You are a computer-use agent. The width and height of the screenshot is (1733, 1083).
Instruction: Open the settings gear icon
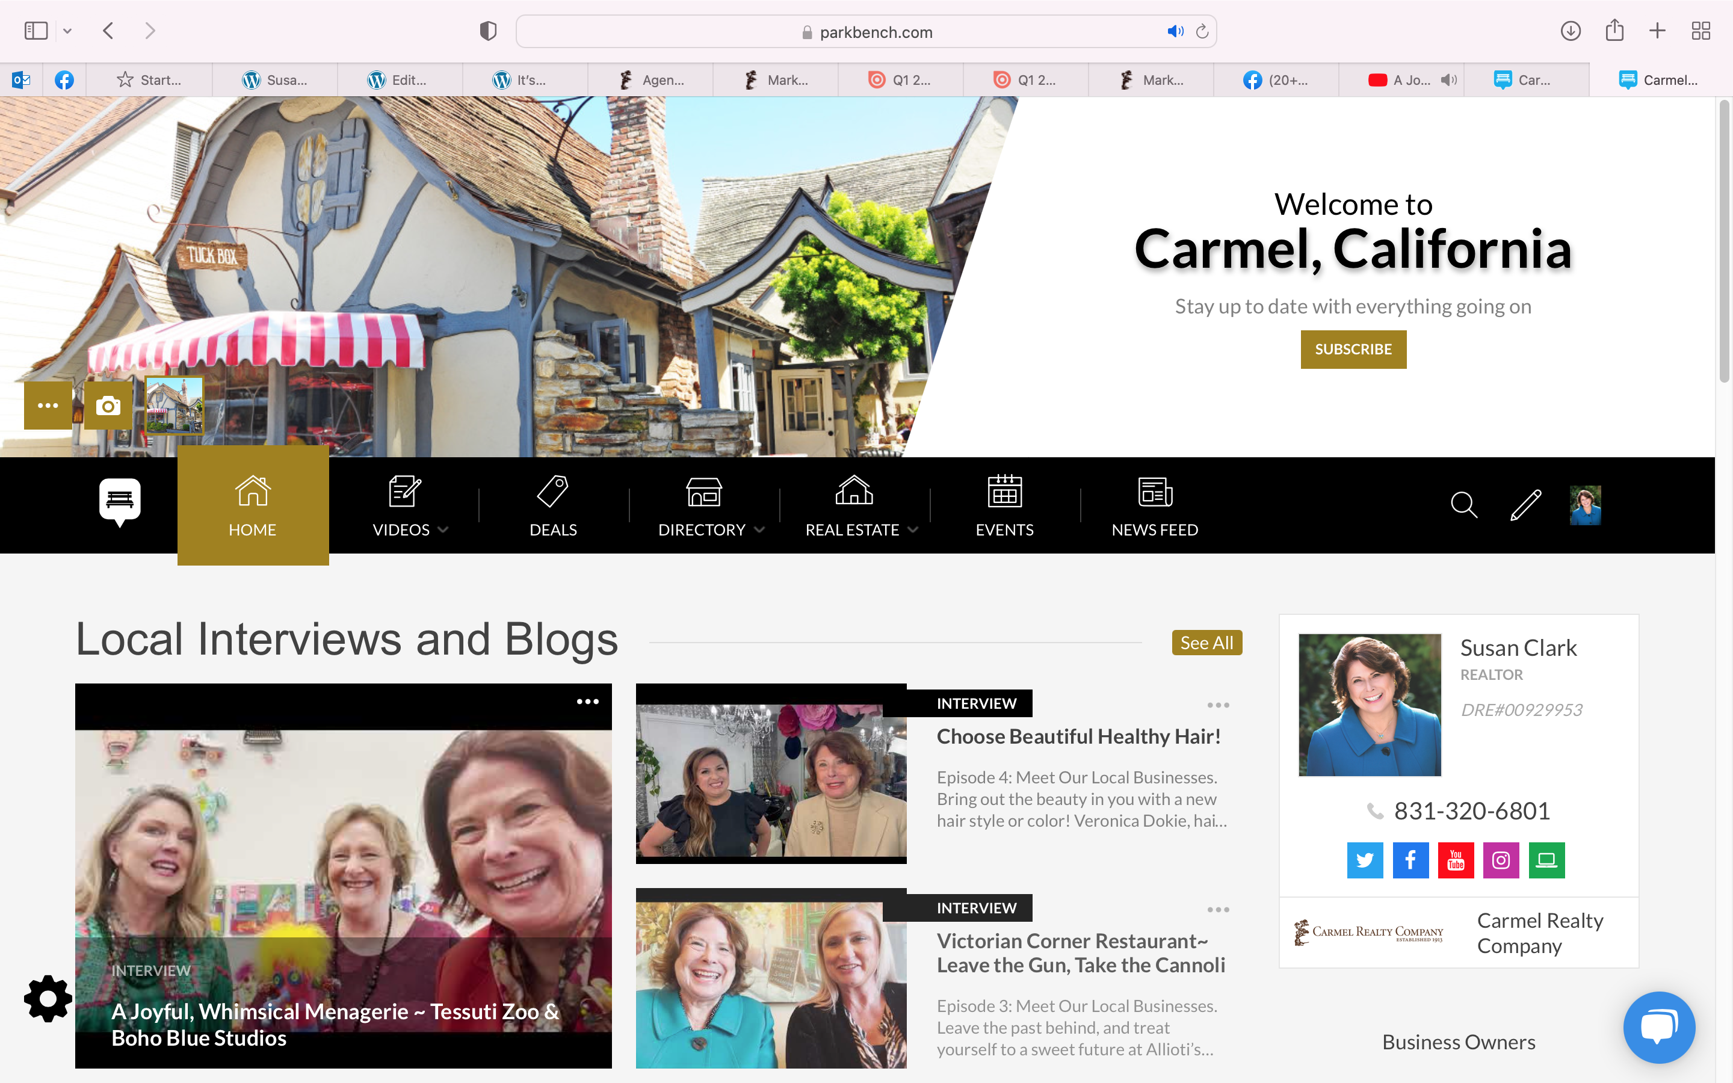click(x=48, y=999)
